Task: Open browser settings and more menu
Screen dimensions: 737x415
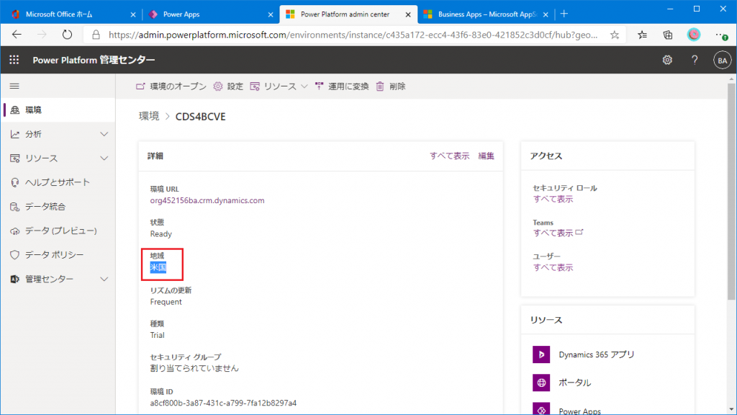Action: coord(721,35)
